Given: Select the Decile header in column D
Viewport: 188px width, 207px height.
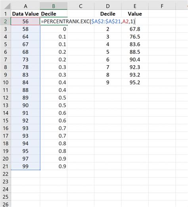Looking at the screenshot, I should [108, 14].
